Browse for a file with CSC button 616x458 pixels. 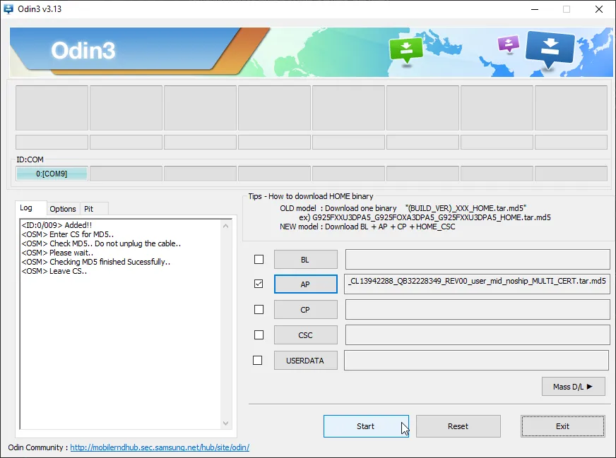(x=305, y=335)
